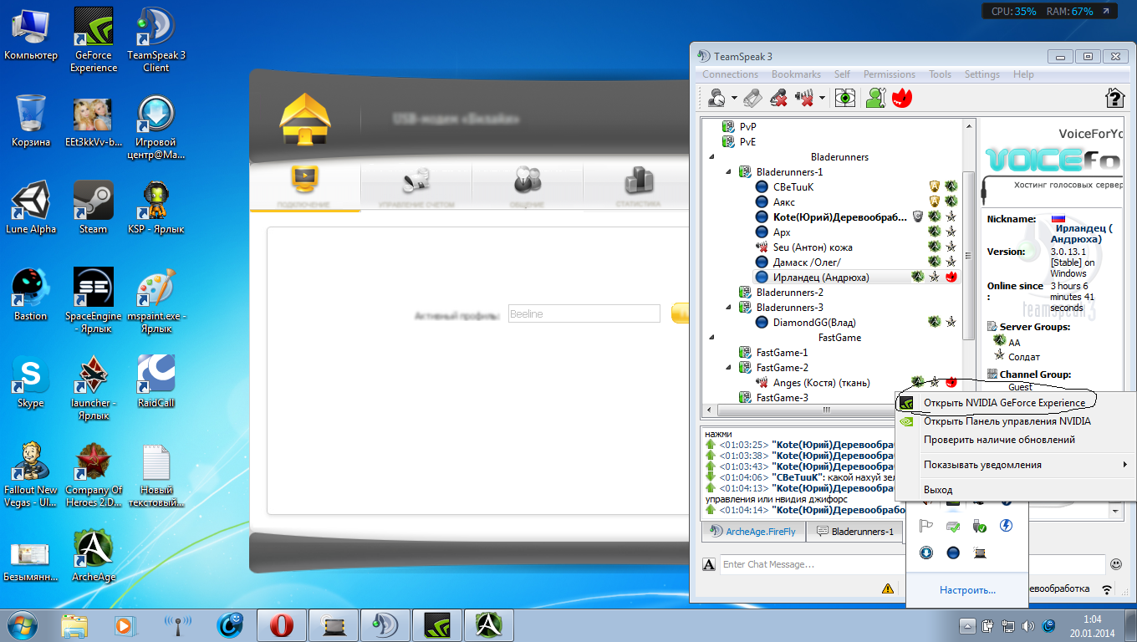Select the PvE channel

747,142
